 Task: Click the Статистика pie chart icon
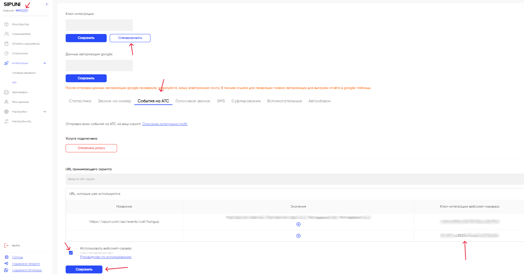(x=6, y=53)
